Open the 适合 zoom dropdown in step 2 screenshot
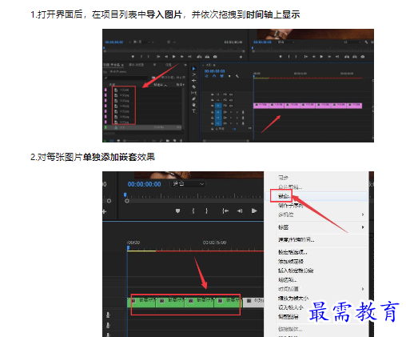The height and width of the screenshot is (337, 406). click(x=188, y=184)
